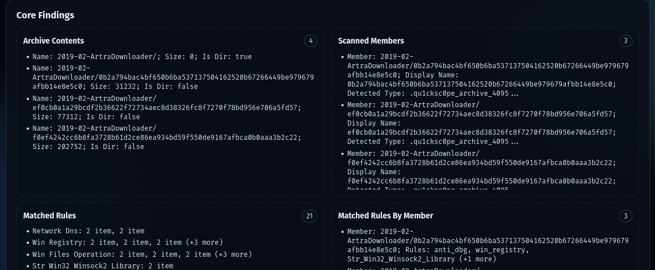Select scanned member with Display Name f0ef4242cc6b8fa3

pos(482,170)
